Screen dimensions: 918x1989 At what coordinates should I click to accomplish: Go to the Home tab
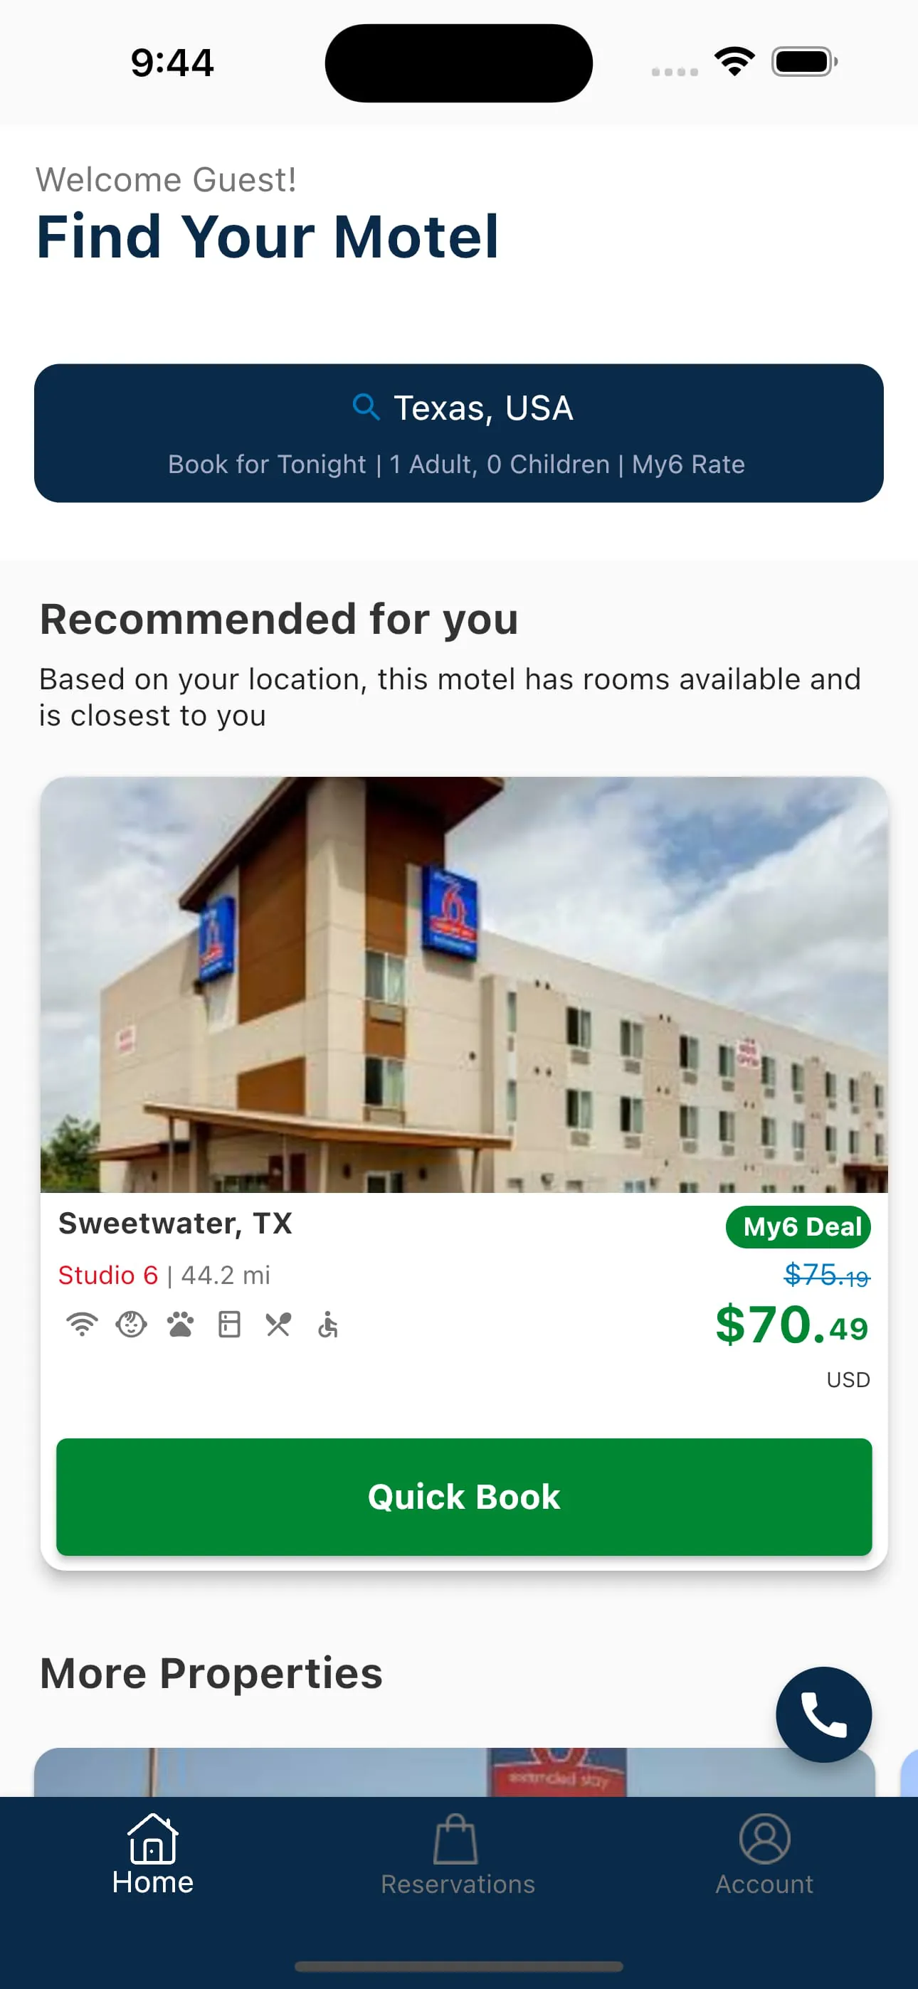152,1855
